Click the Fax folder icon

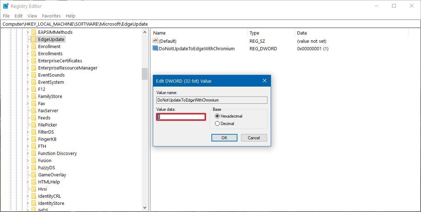pyautogui.click(x=34, y=103)
